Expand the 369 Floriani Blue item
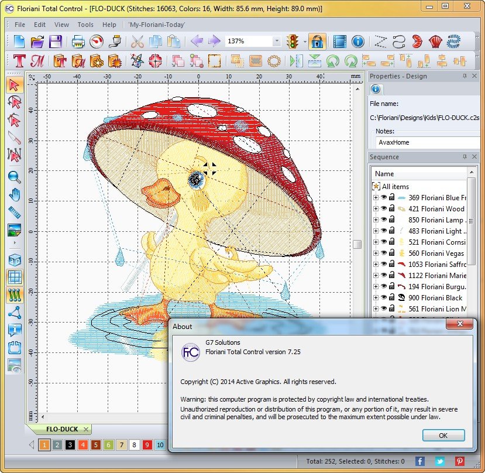485x473 pixels. coord(376,197)
